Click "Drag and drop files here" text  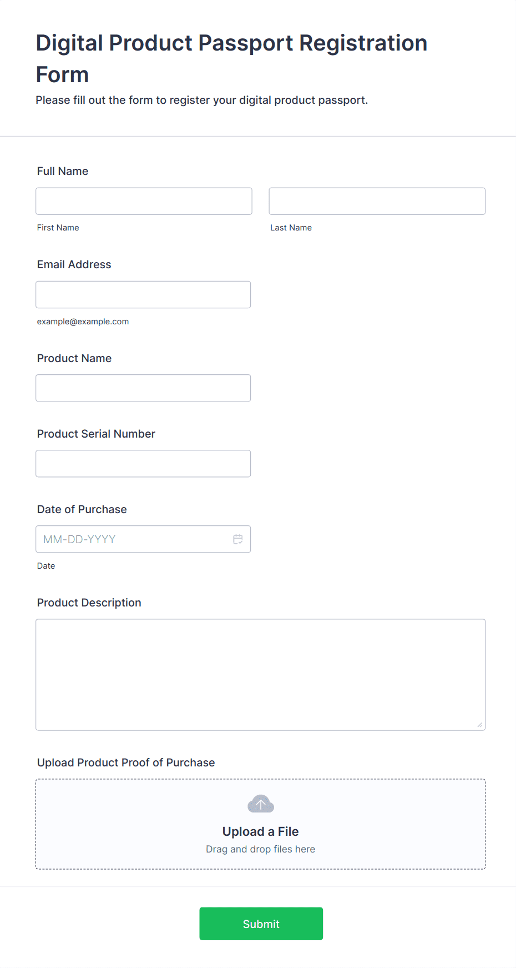(260, 849)
